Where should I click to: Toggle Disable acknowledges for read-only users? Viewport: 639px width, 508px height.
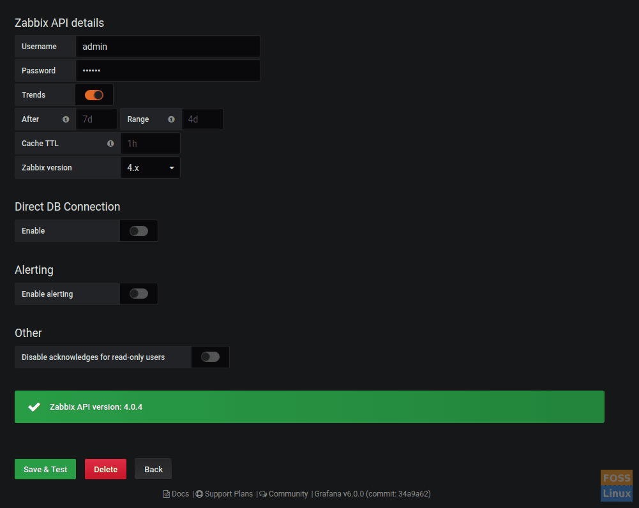[210, 357]
